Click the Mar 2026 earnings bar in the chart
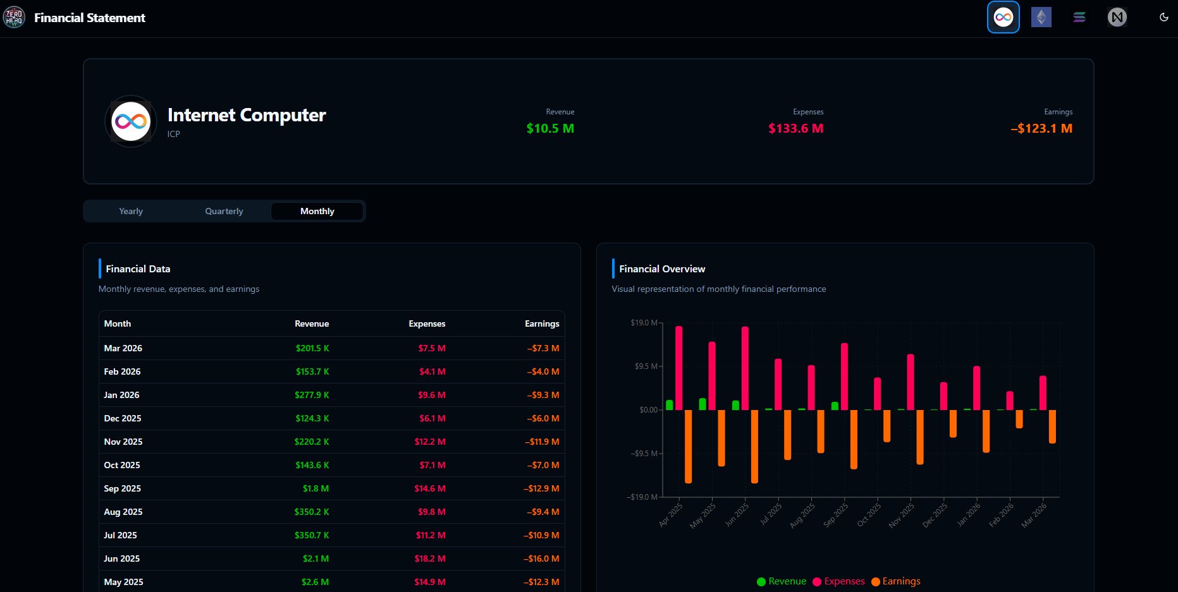 click(x=1052, y=426)
